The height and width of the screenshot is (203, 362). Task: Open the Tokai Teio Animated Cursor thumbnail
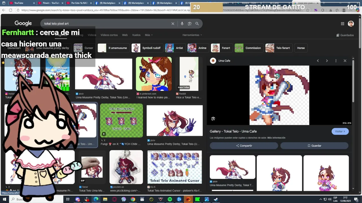pos(175,167)
